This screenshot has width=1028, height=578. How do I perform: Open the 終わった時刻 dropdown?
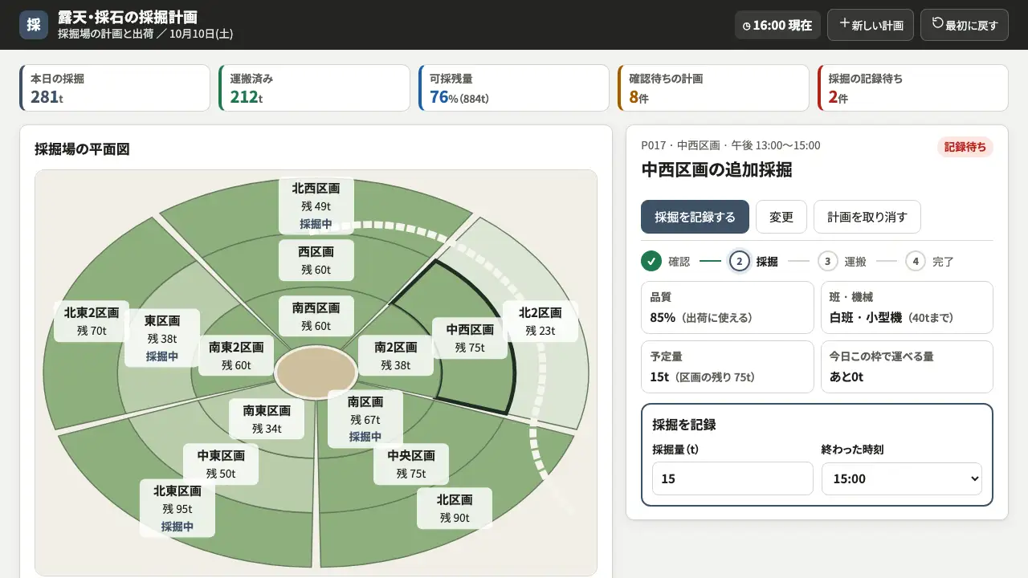point(902,478)
